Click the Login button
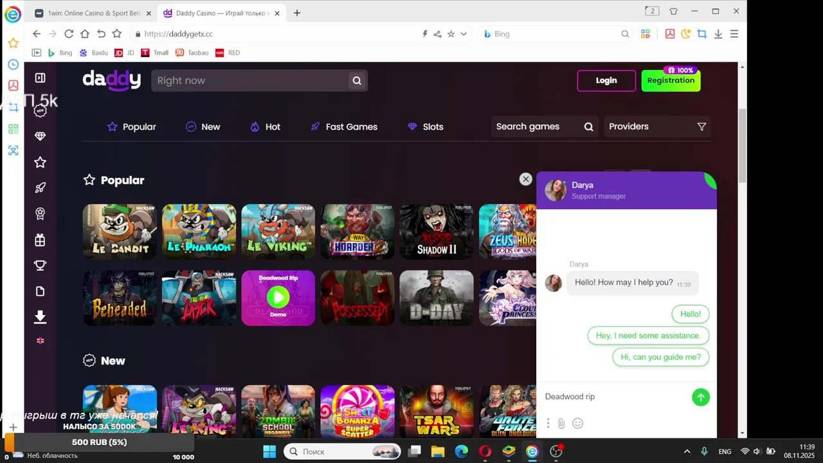 click(606, 80)
